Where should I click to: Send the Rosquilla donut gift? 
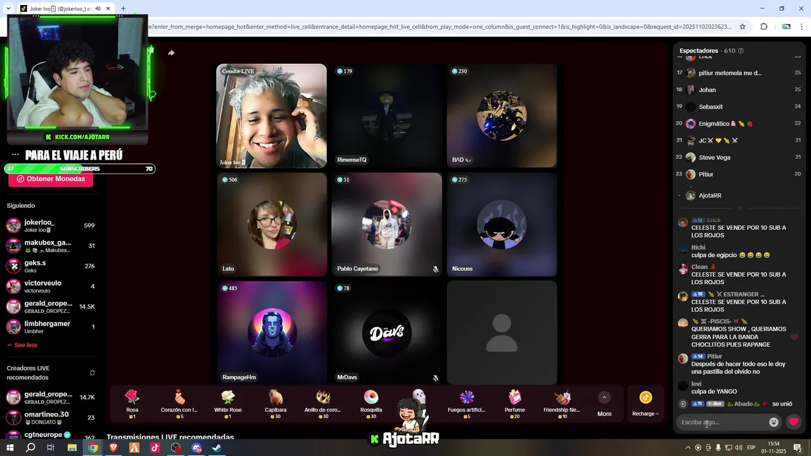371,403
